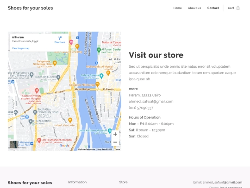The height and width of the screenshot is (188, 250).
Task: Click the Hours of Operation heading
Action: 144,117
